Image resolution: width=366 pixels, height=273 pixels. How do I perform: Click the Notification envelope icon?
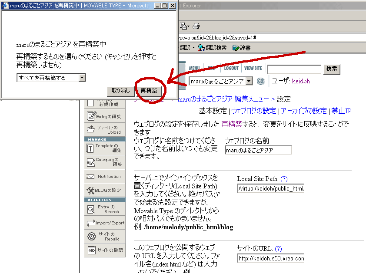pyautogui.click(x=90, y=177)
